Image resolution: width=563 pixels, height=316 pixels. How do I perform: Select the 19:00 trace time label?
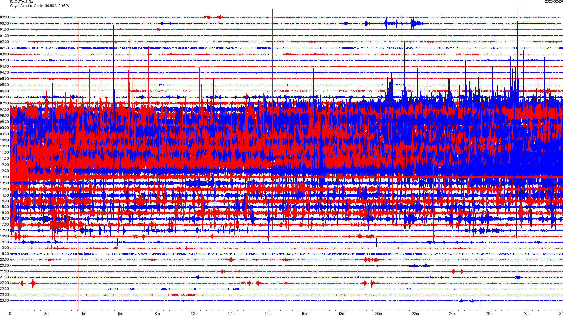4,248
